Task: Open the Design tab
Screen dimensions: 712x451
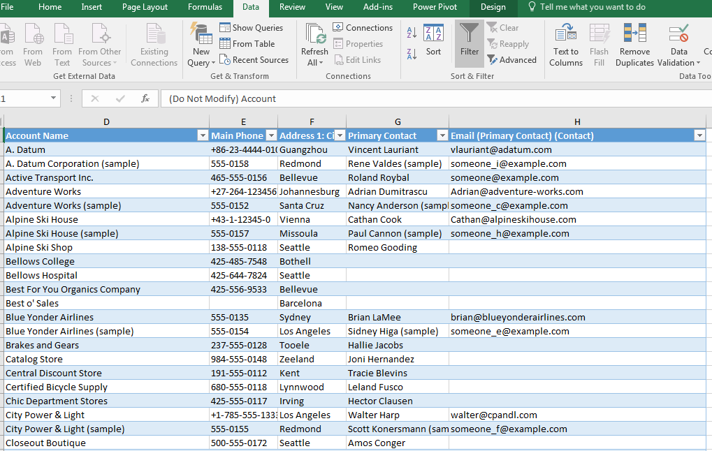Action: click(x=493, y=7)
